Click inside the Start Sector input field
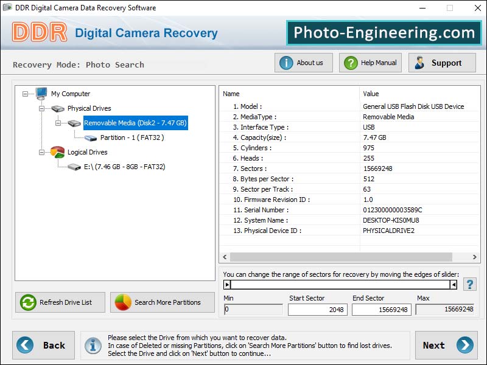 point(317,310)
